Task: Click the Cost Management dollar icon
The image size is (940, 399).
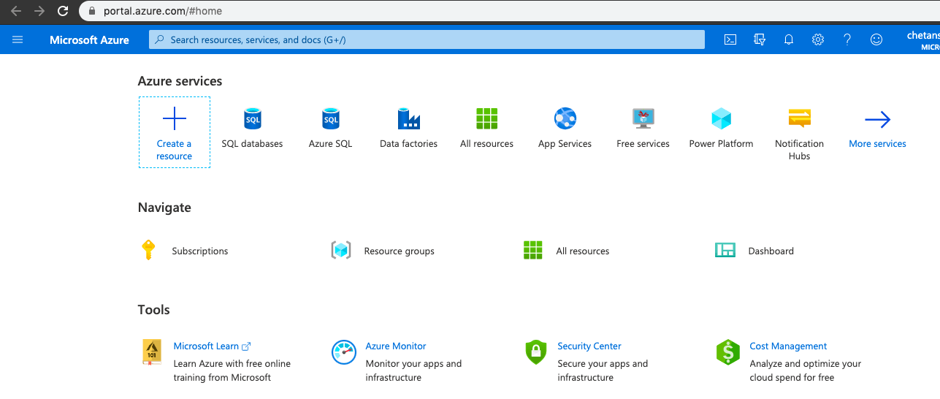Action: pos(728,352)
